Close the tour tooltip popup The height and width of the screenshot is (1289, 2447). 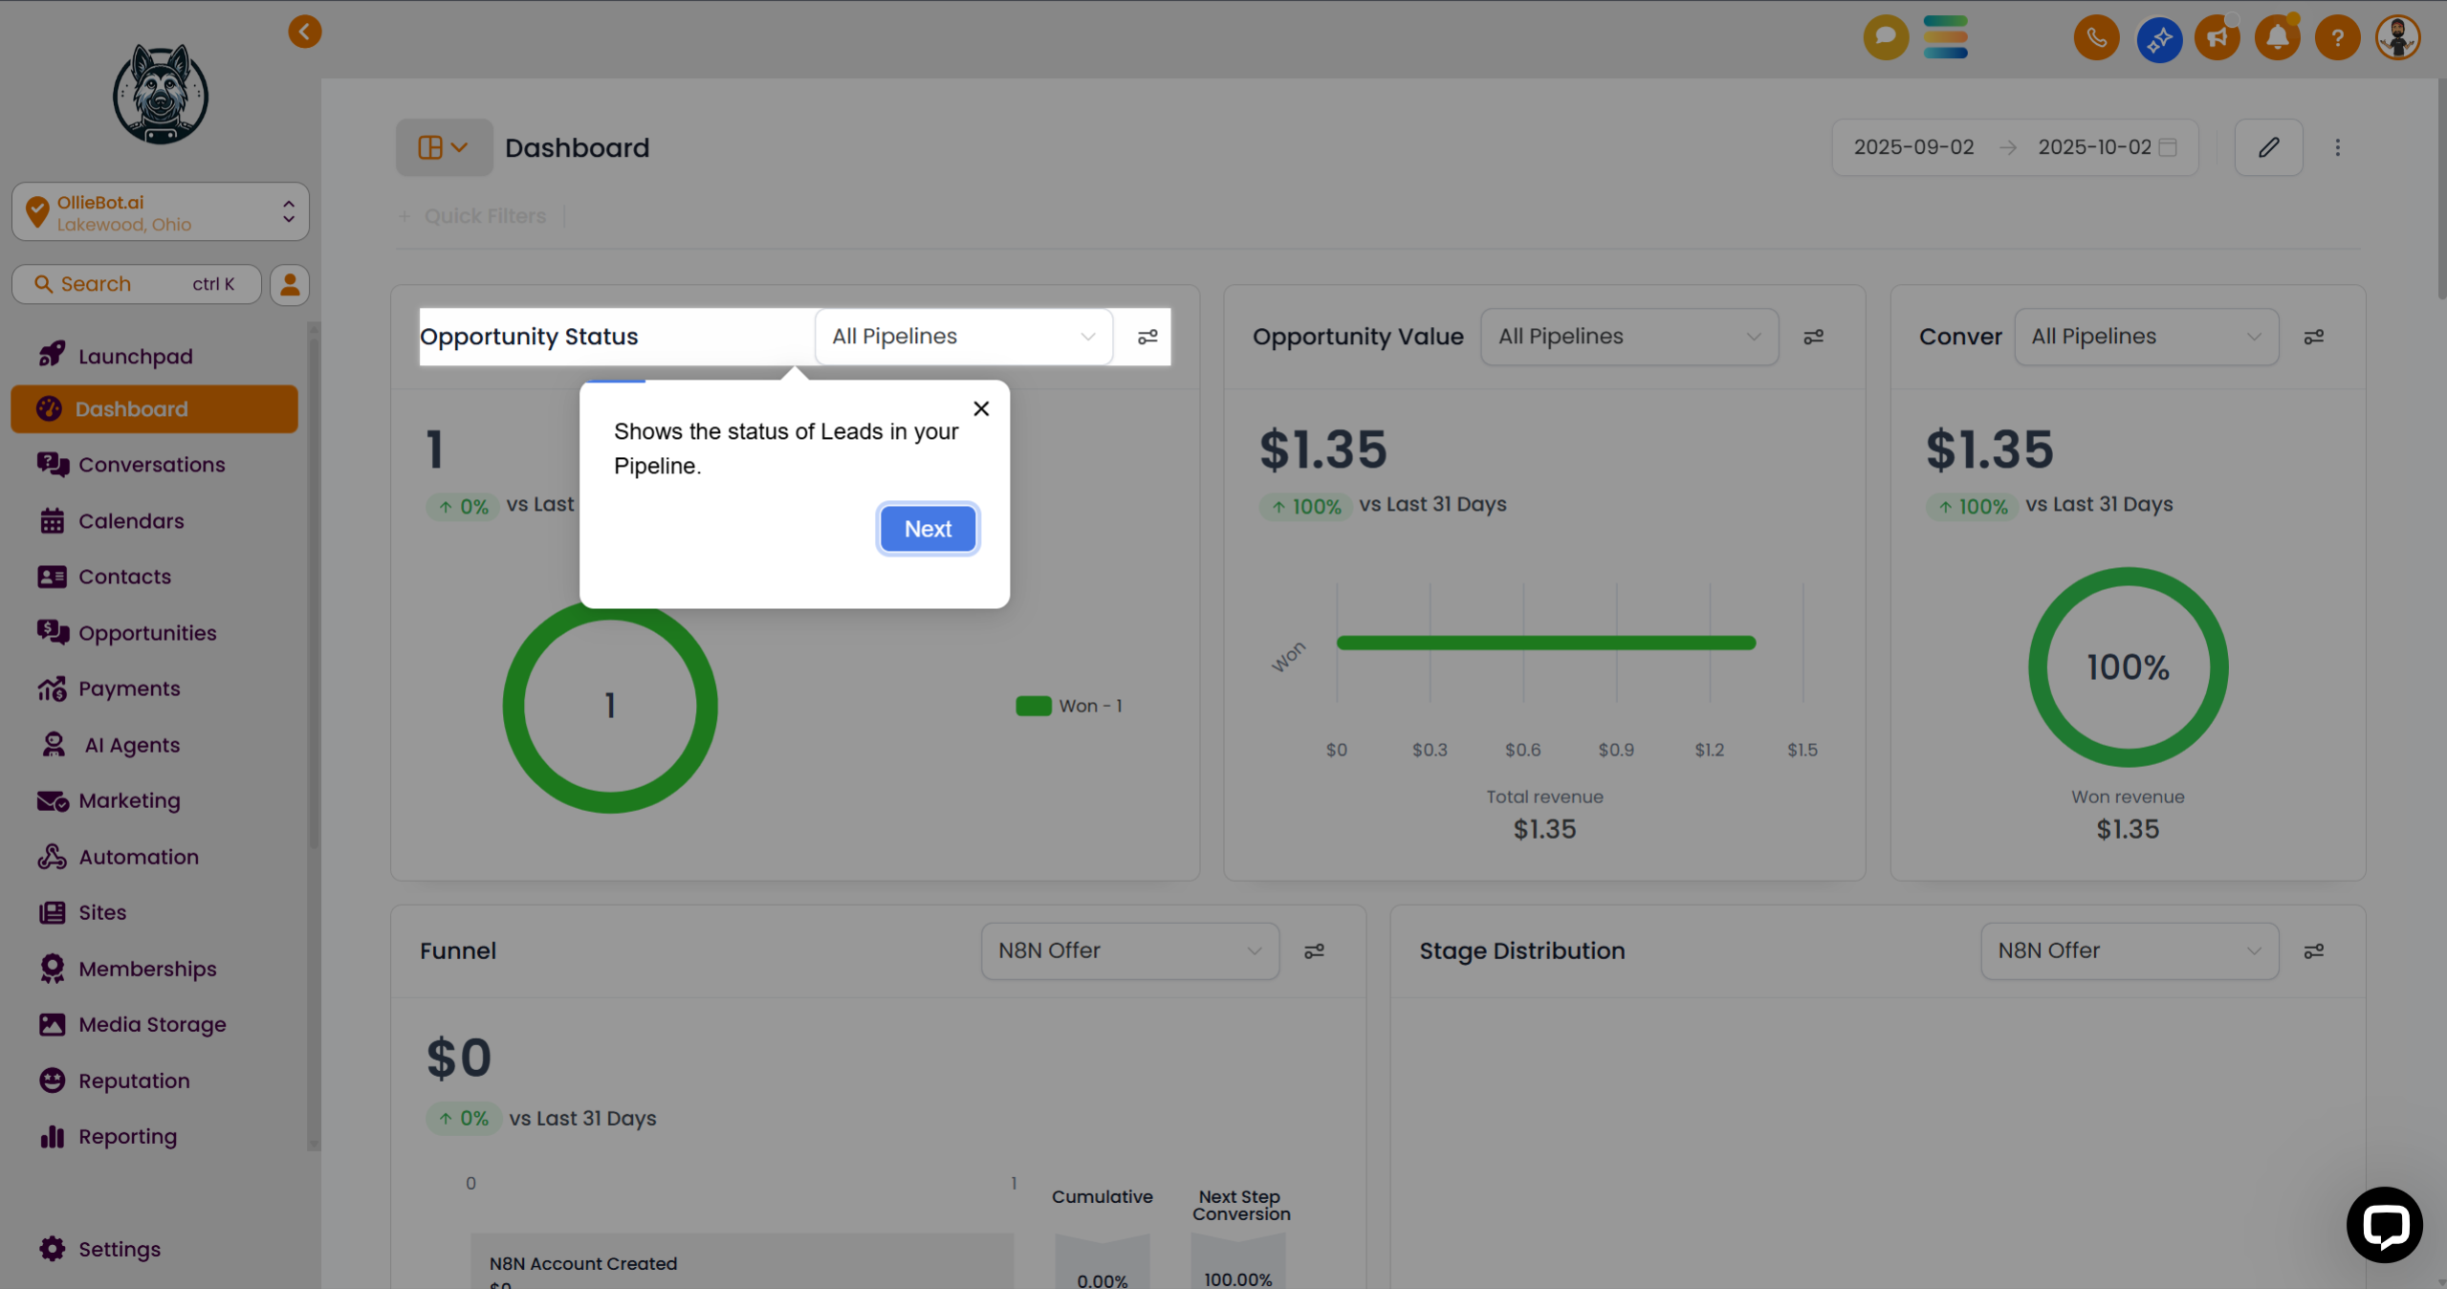tap(980, 409)
